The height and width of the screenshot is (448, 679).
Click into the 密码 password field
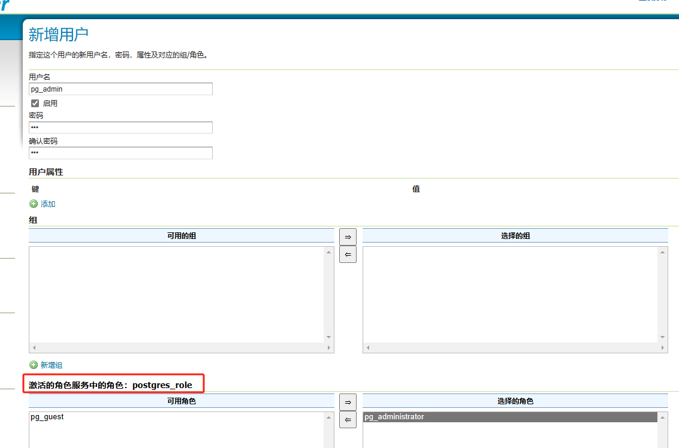(120, 128)
